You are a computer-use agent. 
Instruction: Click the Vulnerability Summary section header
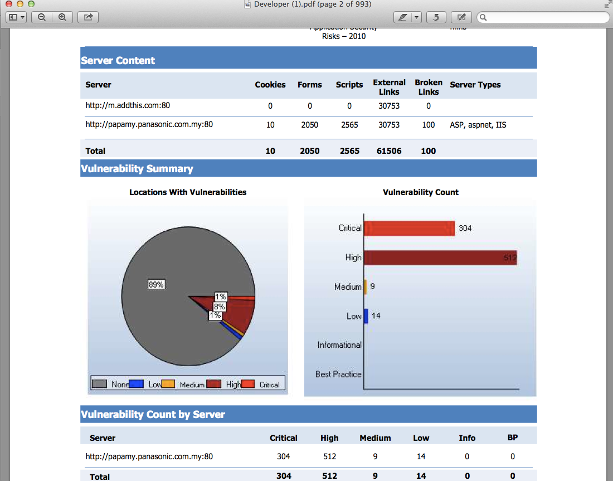click(137, 169)
